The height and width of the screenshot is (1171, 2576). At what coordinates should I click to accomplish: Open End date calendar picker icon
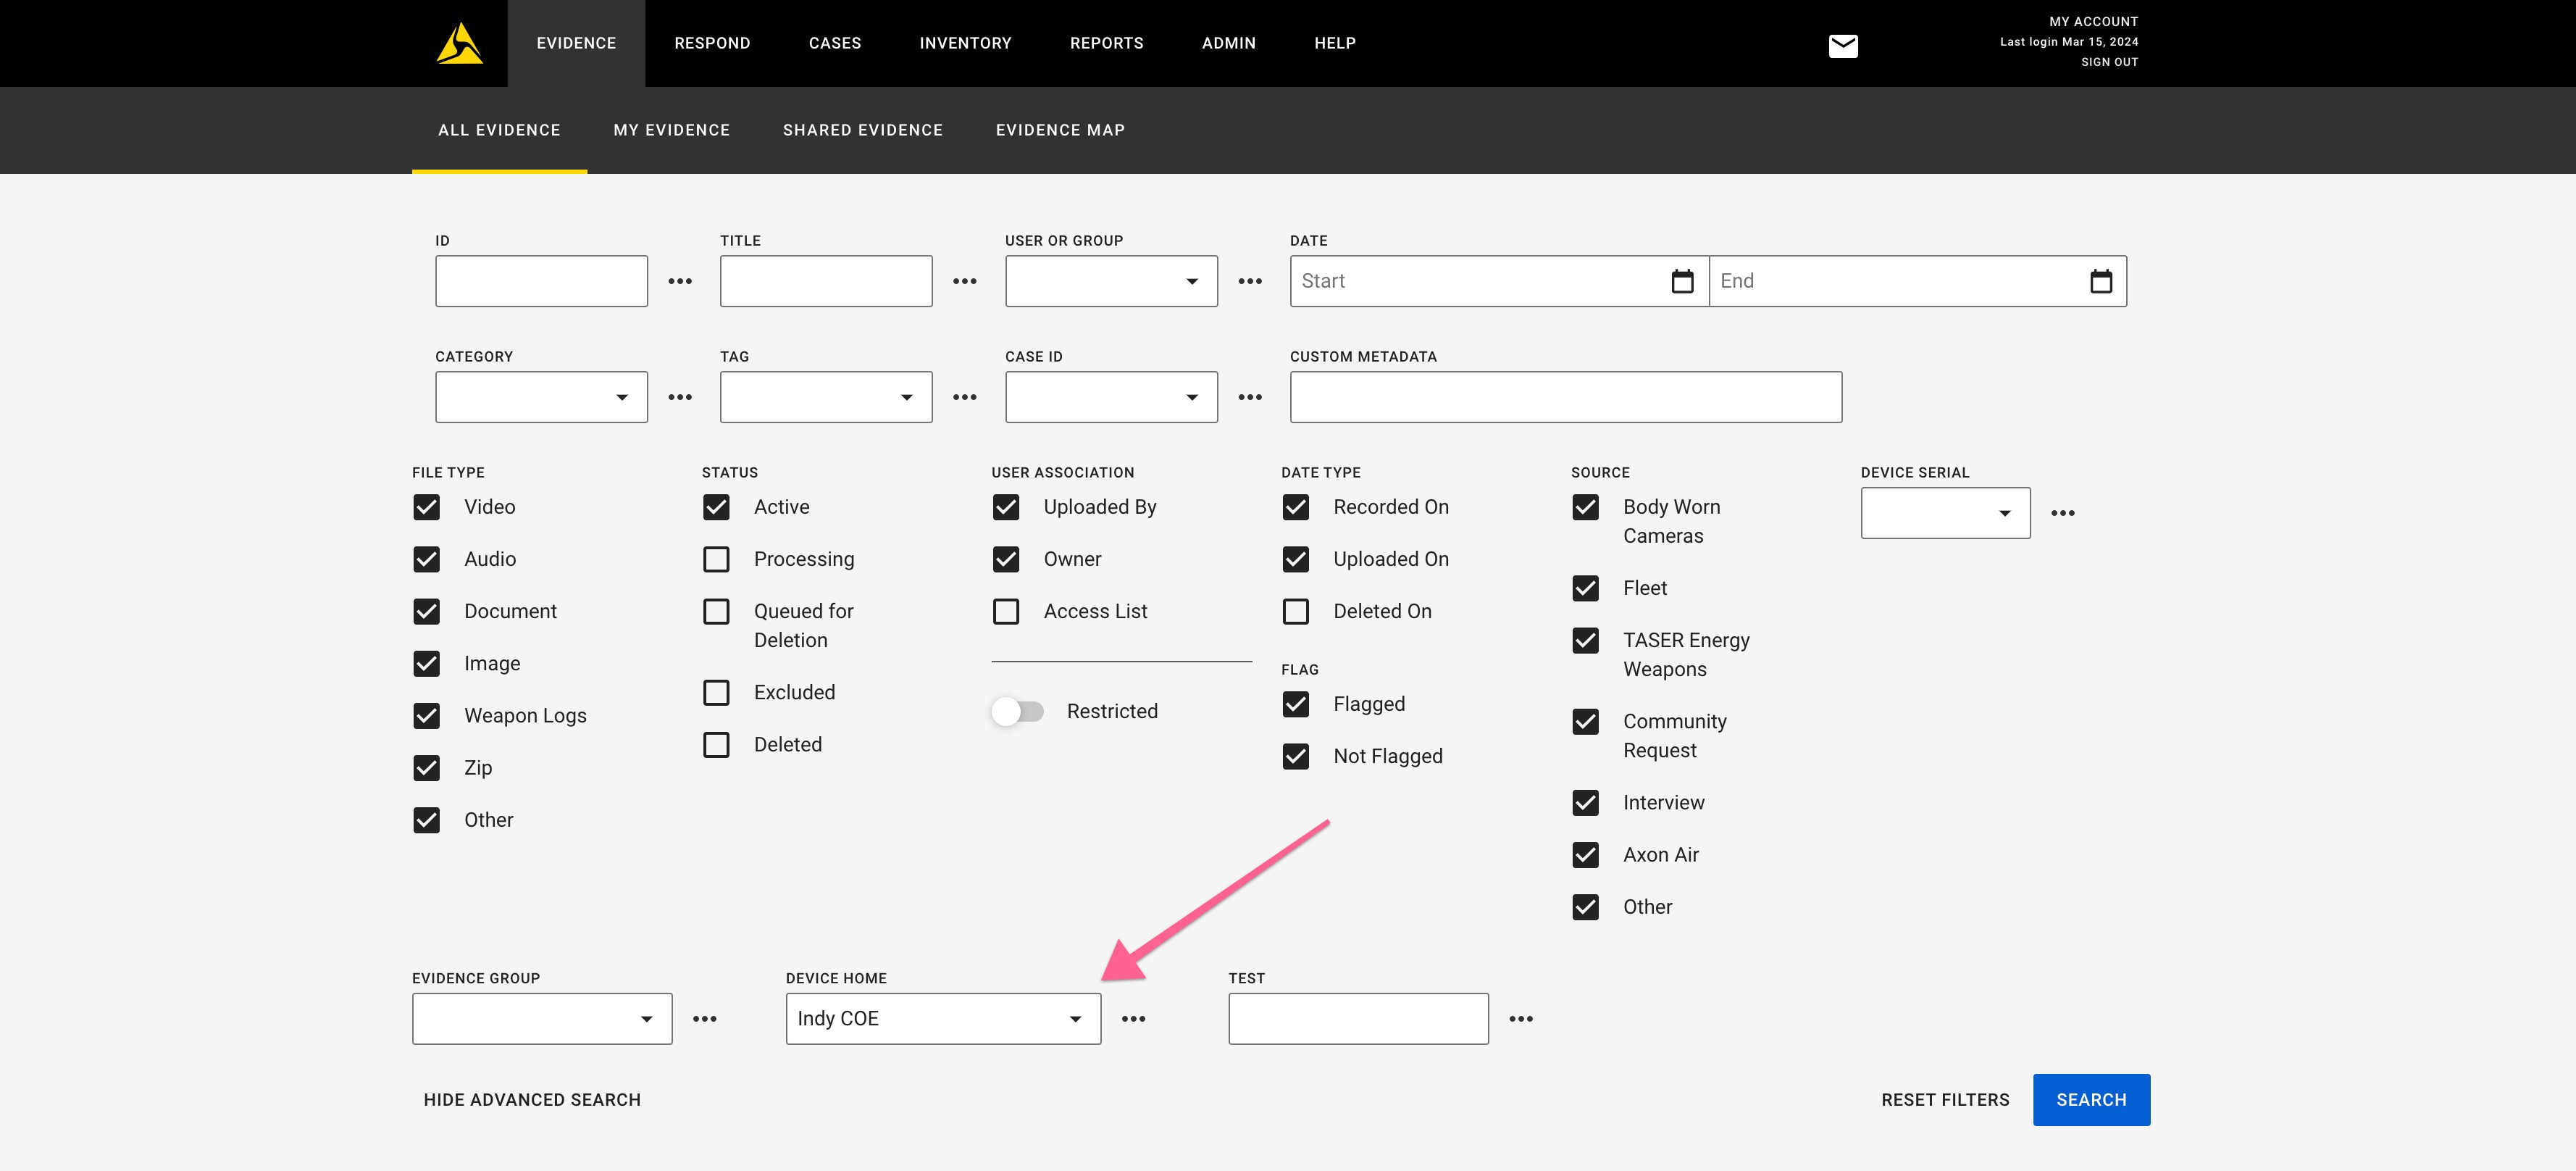pyautogui.click(x=2100, y=281)
